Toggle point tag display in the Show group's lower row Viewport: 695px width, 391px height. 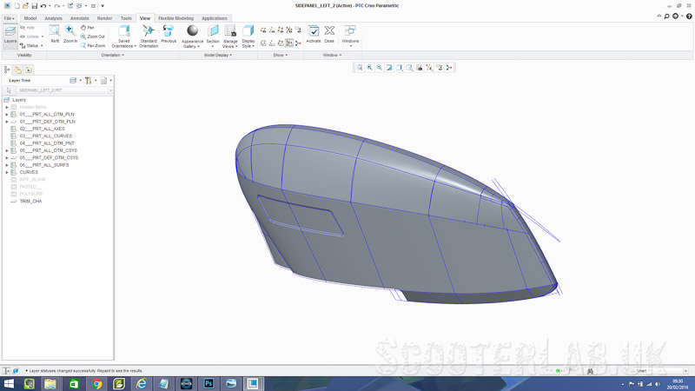pyautogui.click(x=280, y=43)
